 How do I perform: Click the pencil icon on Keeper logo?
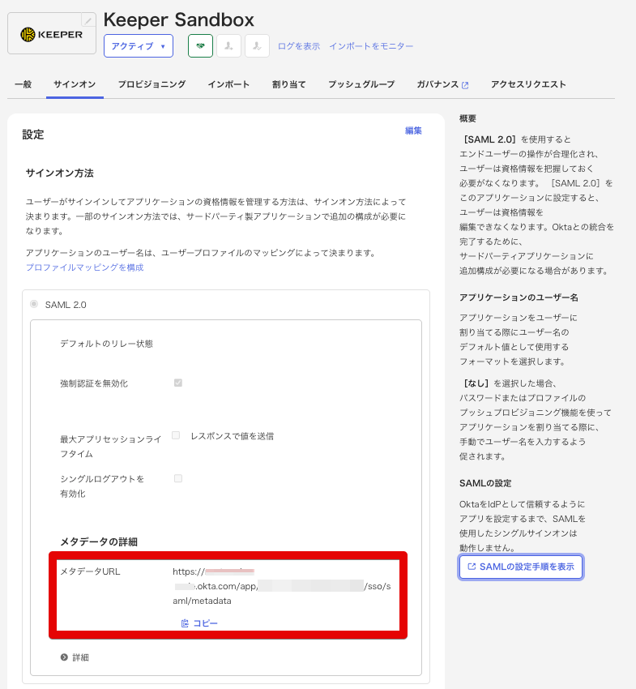click(x=88, y=20)
